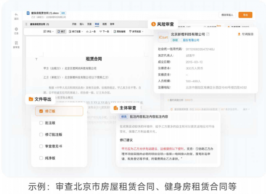Go to next revision with 下一条
The width and height of the screenshot is (266, 194).
[x=104, y=31]
